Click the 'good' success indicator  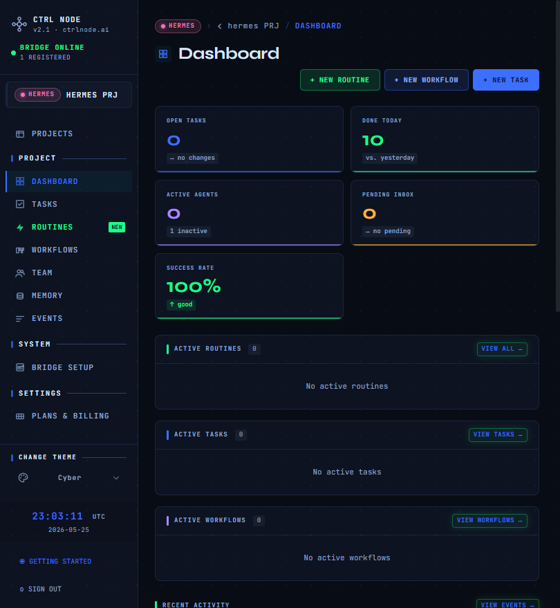[x=181, y=304]
